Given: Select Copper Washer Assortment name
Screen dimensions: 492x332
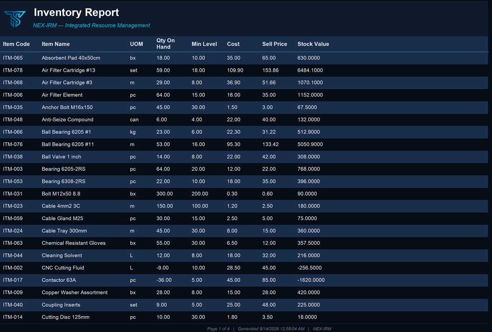Looking at the screenshot, I should click(74, 292).
